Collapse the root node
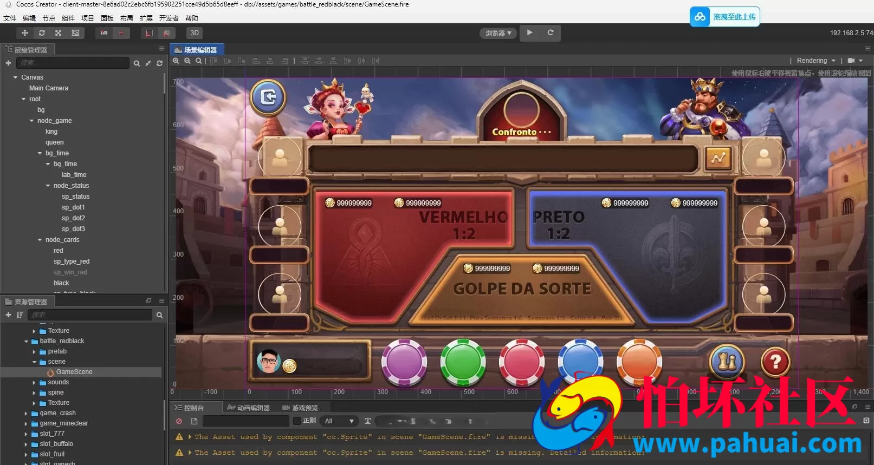 tap(23, 99)
